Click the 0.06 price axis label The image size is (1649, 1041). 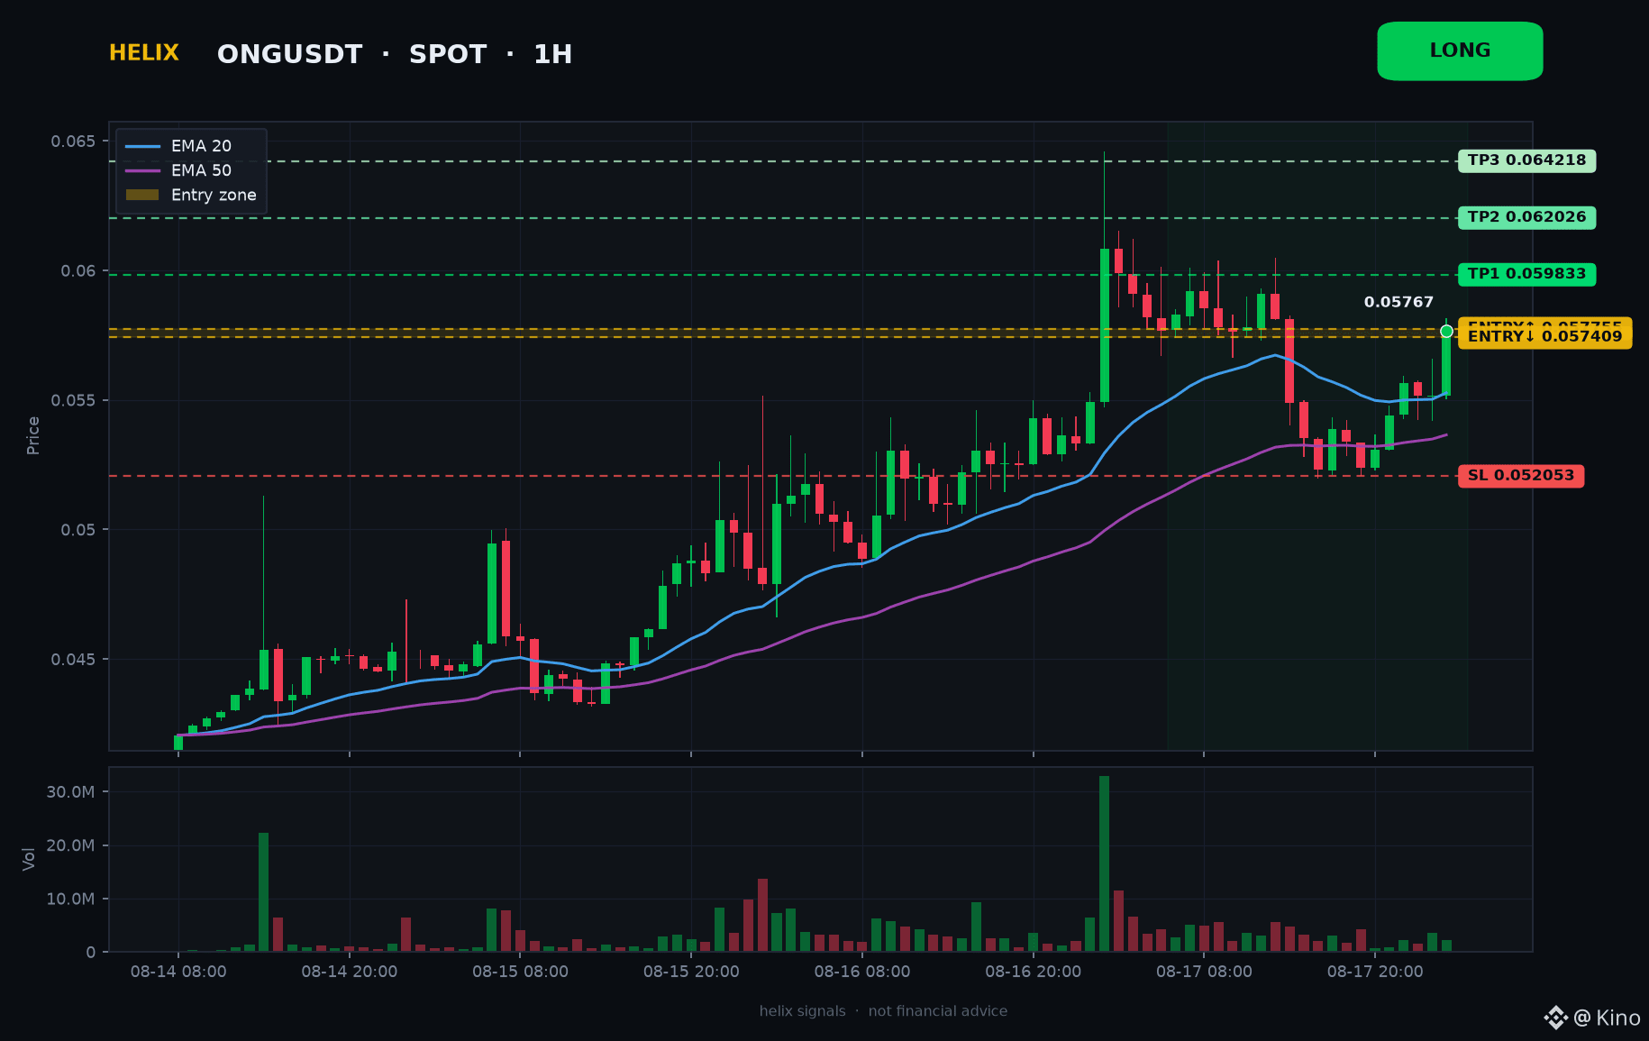pyautogui.click(x=78, y=271)
